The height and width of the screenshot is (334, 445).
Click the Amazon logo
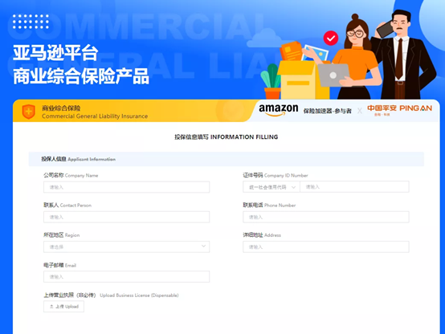(279, 109)
